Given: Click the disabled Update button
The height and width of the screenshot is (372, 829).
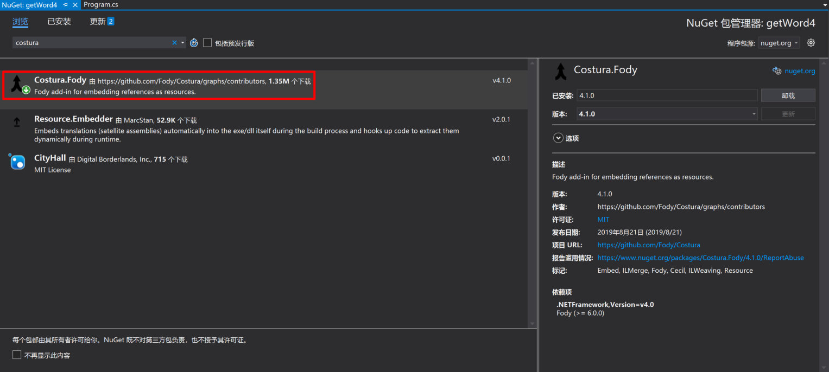Looking at the screenshot, I should [788, 114].
